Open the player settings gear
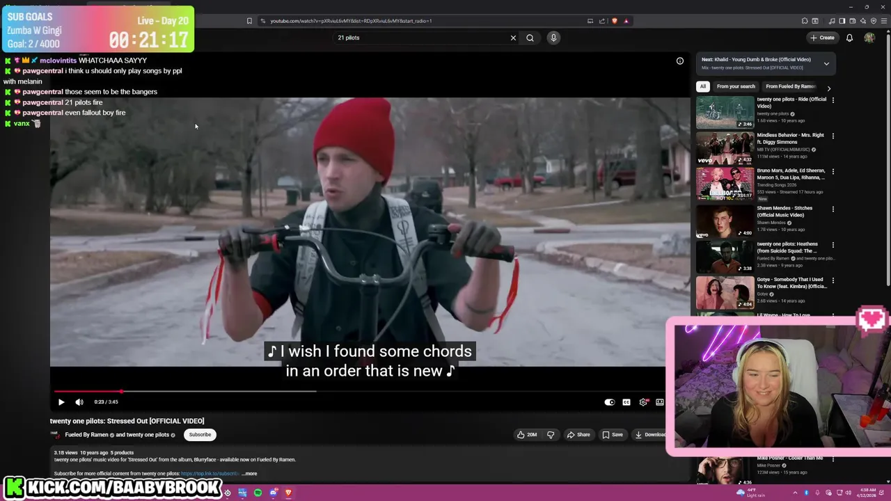 643,401
